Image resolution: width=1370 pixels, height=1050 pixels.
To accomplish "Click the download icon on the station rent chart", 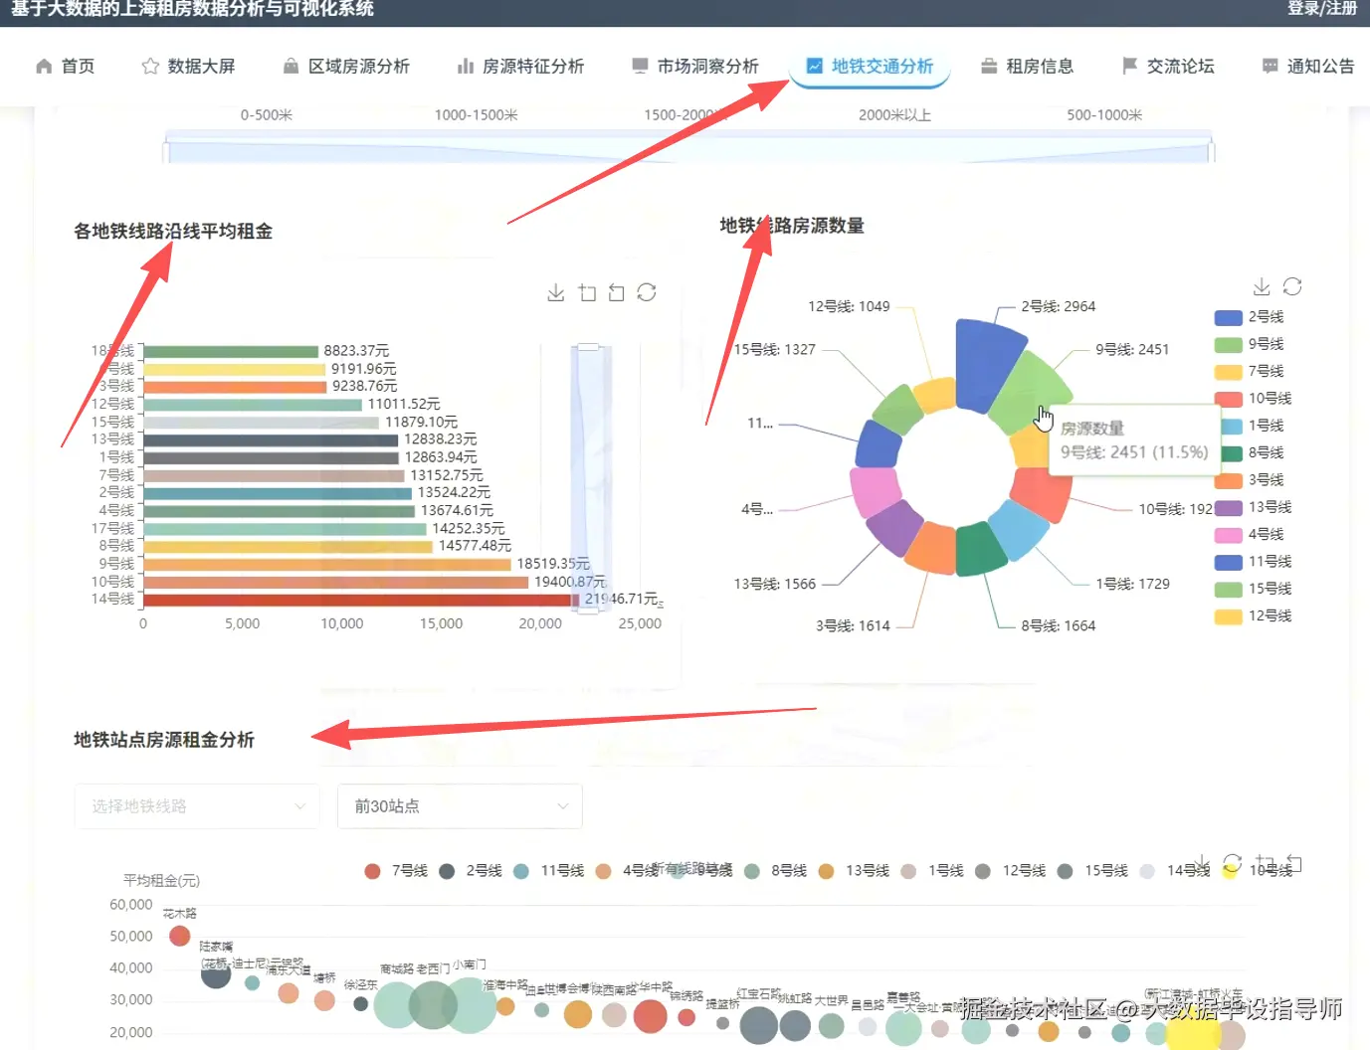I will [1202, 863].
